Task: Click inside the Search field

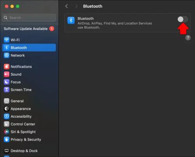Action: point(29,18)
